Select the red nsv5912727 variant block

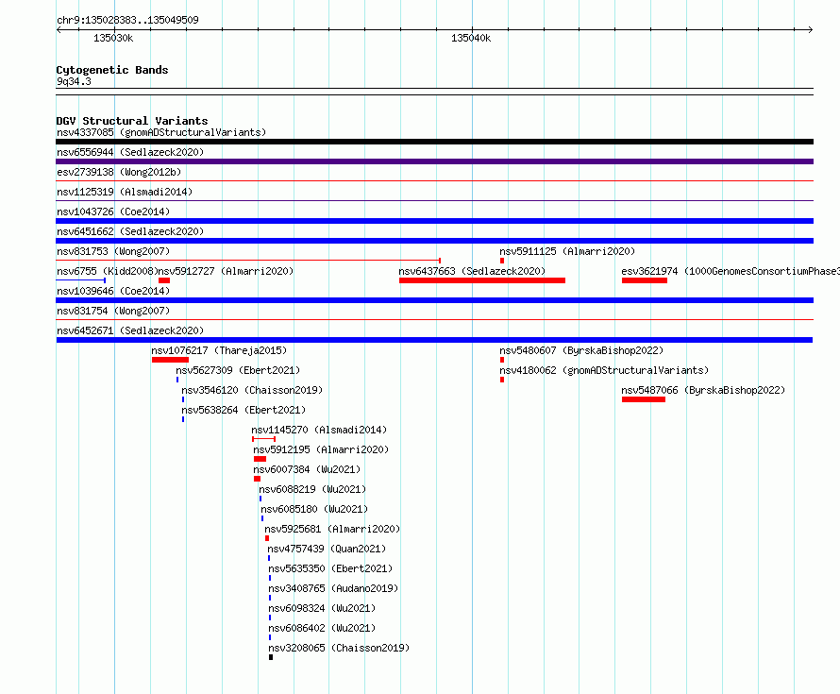coord(164,280)
